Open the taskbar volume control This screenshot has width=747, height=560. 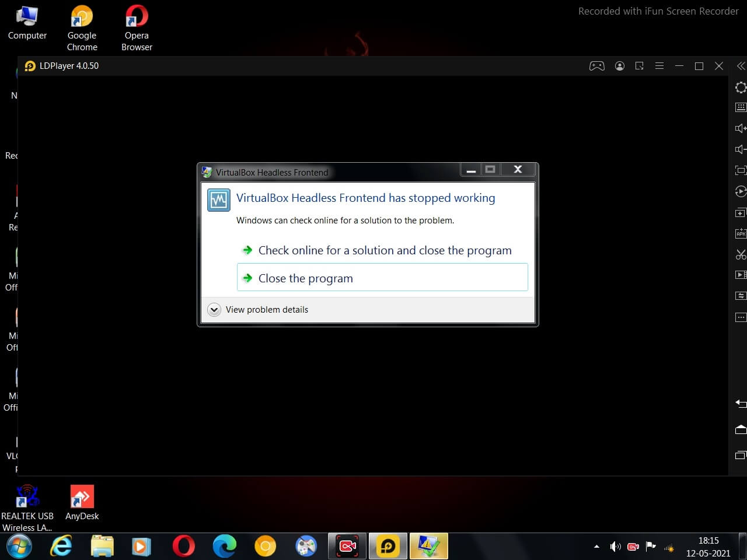(615, 547)
